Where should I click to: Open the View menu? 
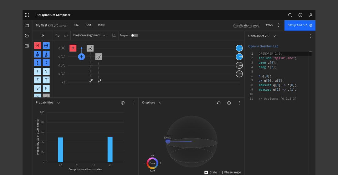tap(101, 25)
